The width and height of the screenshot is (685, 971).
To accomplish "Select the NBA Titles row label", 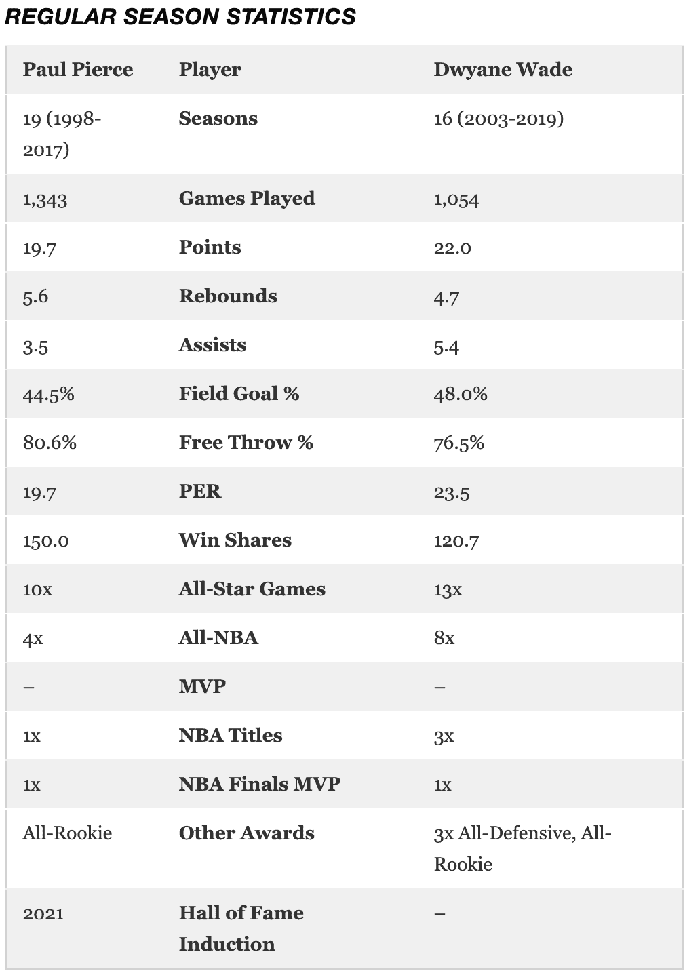I will point(231,736).
